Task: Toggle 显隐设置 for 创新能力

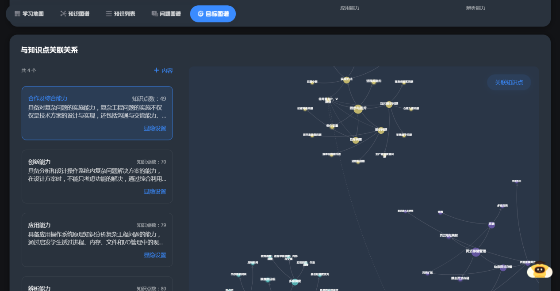Action: pos(155,192)
